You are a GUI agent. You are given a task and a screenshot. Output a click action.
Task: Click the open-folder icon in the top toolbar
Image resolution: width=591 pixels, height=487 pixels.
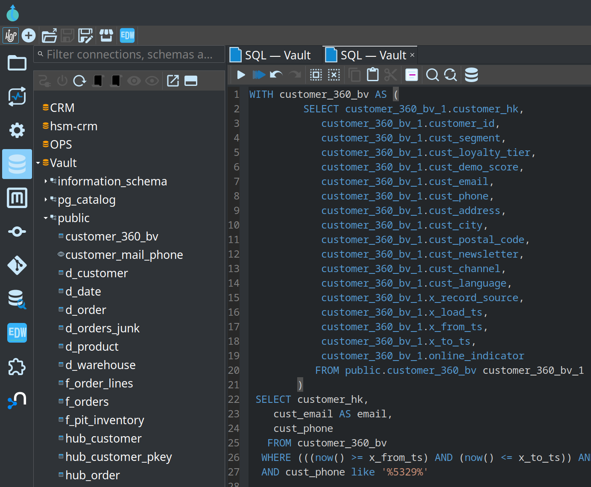[x=50, y=35]
